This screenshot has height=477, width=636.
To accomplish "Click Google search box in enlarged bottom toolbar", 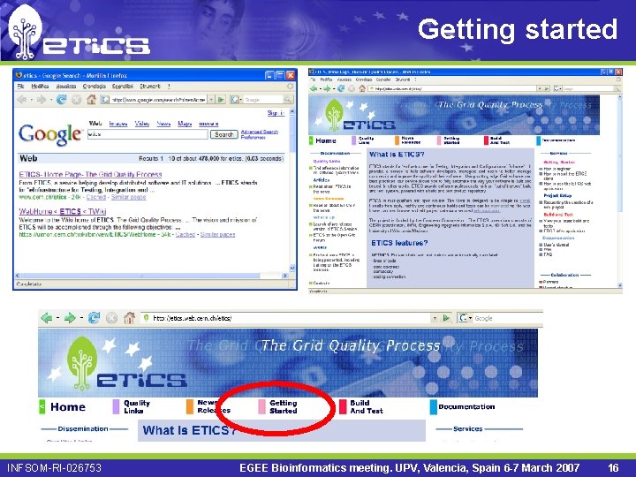I will click(x=507, y=318).
